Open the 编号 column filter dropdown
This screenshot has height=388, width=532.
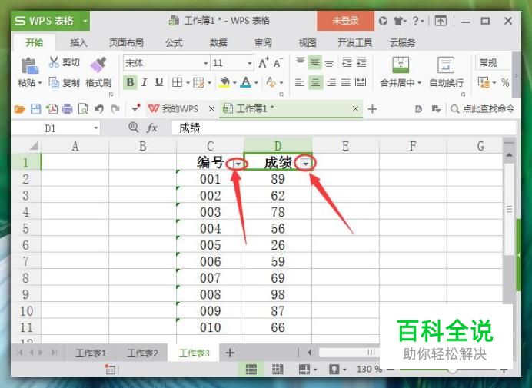[x=238, y=164]
